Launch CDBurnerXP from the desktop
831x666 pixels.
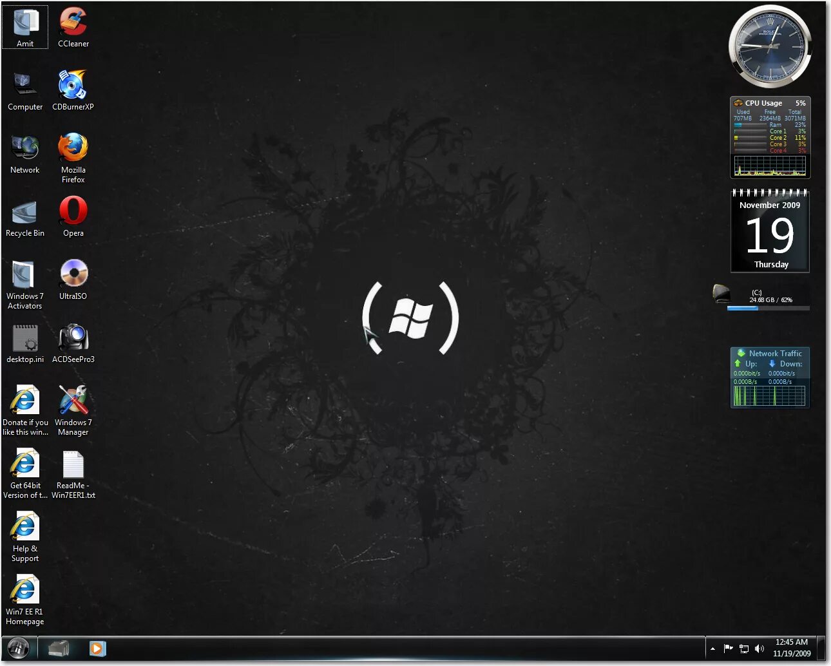pos(73,90)
